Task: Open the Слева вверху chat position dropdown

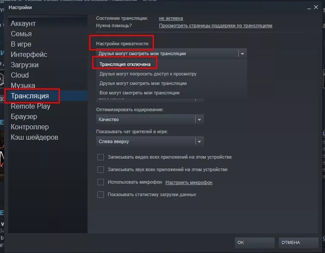Action: pos(150,141)
